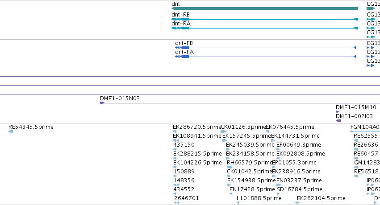This screenshot has width=380, height=205.
Task: Open the dnt-RB transcript label
Action: click(x=180, y=15)
